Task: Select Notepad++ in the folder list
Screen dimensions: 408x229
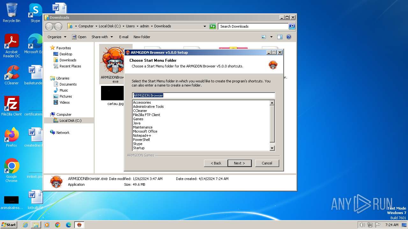Action: click(142, 135)
